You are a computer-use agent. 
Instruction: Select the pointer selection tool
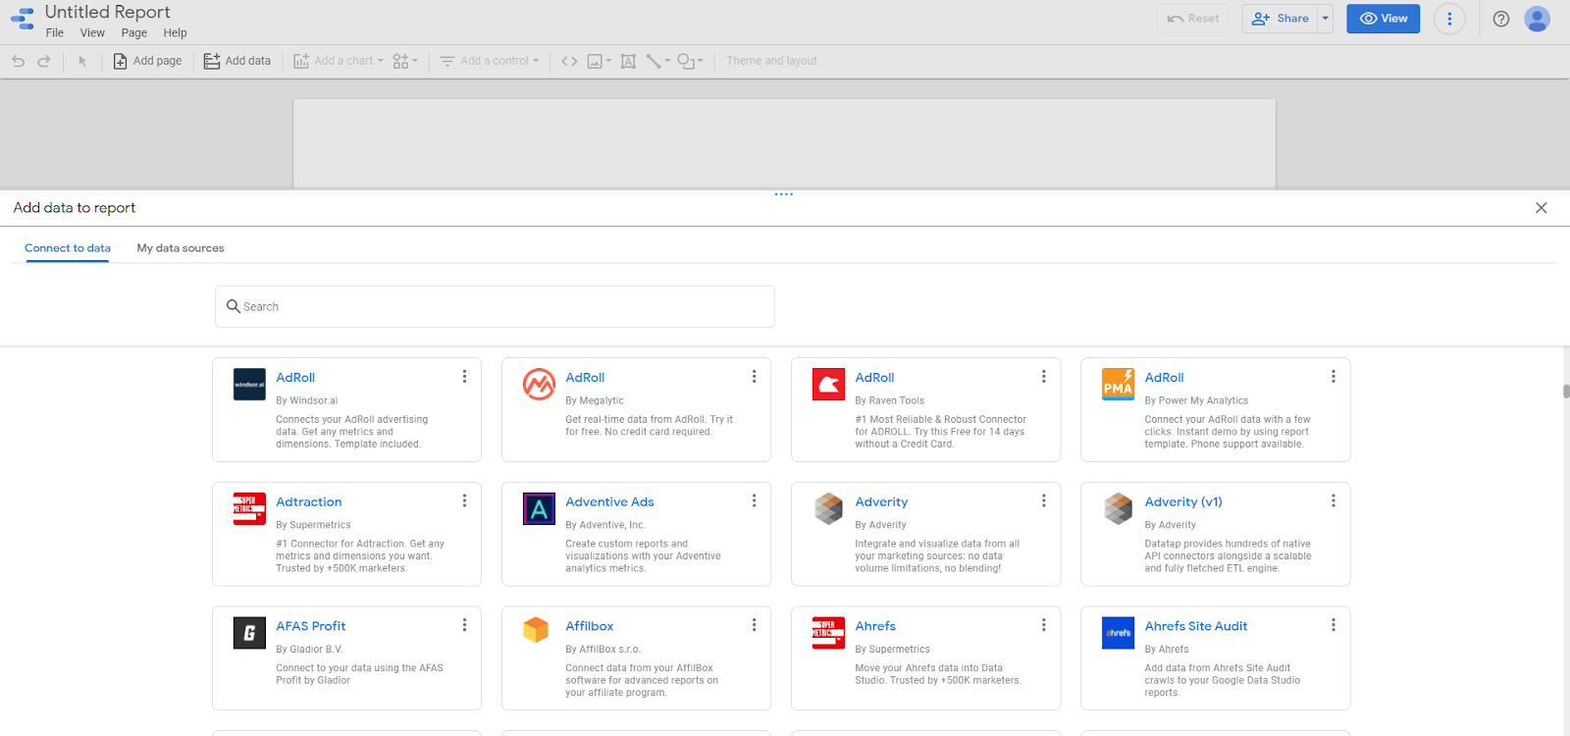click(x=82, y=61)
